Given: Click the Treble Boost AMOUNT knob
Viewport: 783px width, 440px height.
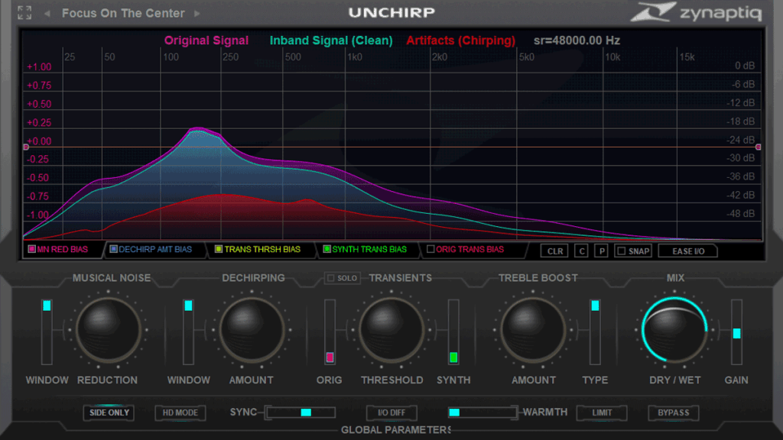Looking at the screenshot, I should pyautogui.click(x=533, y=329).
